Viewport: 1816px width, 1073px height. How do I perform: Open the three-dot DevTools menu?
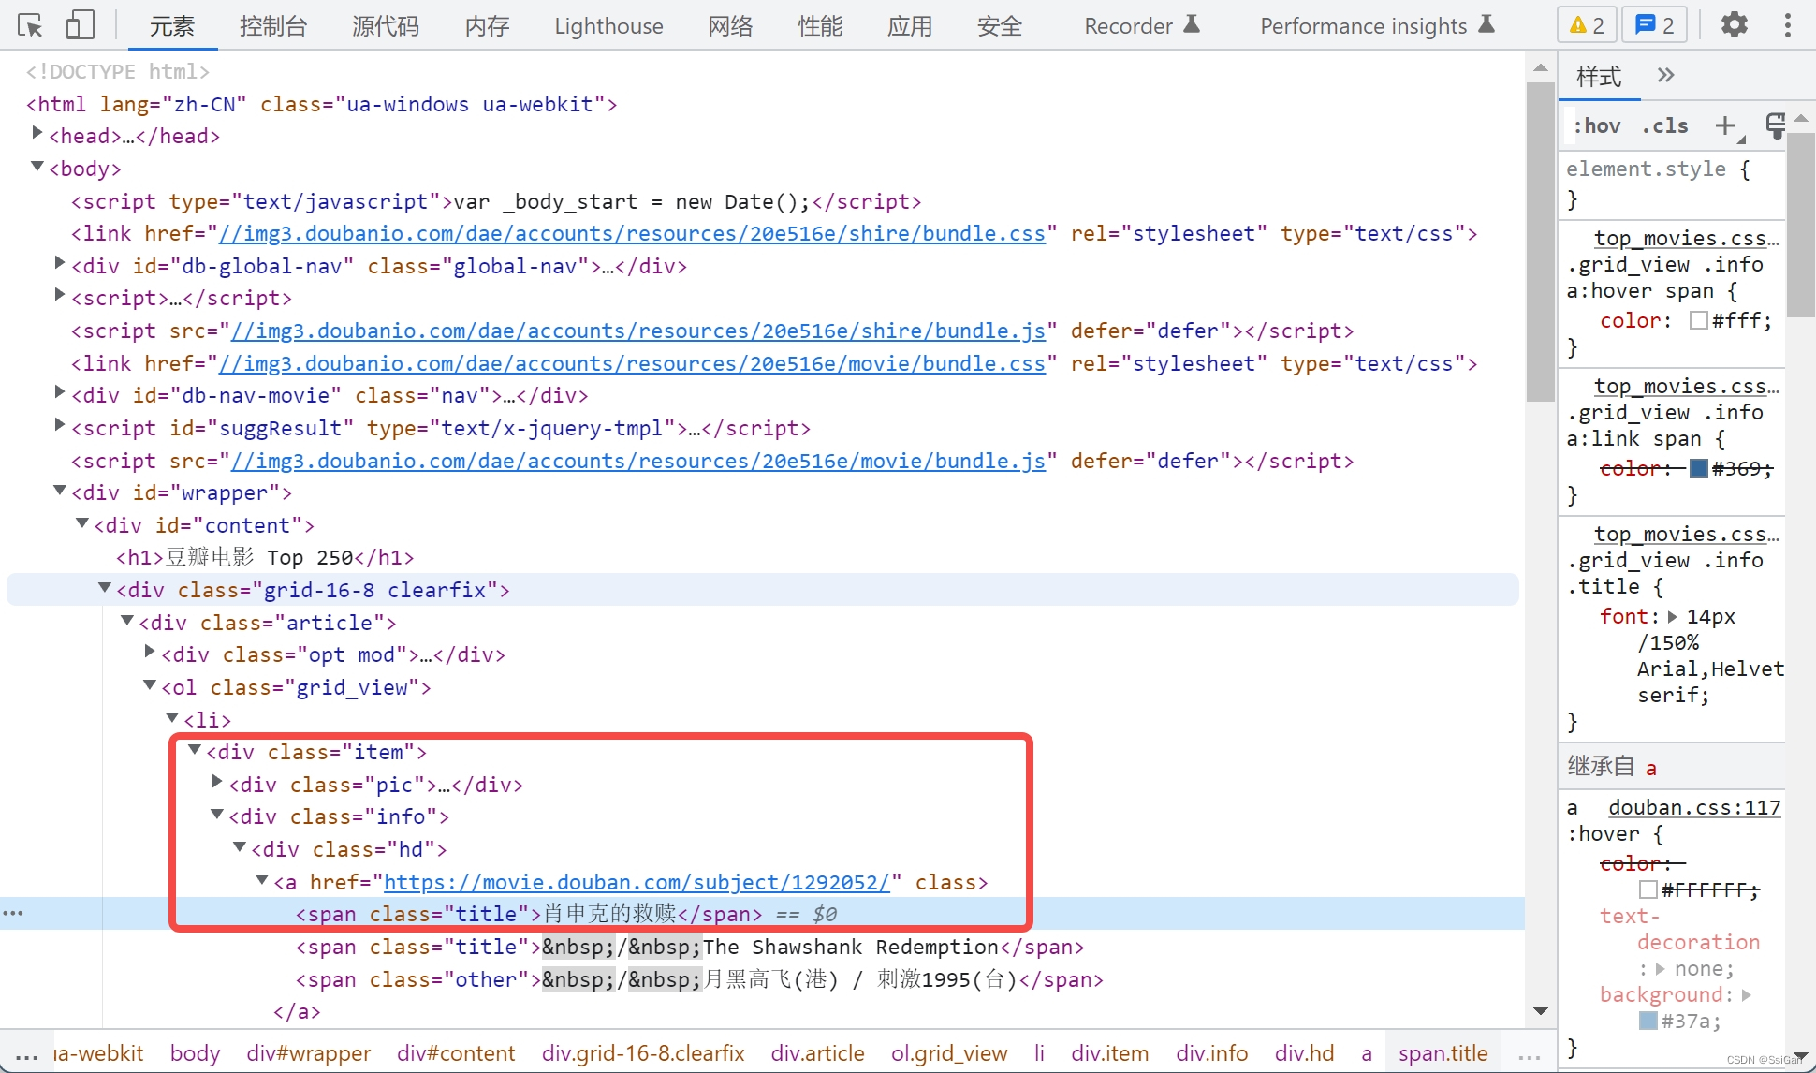coord(1787,25)
